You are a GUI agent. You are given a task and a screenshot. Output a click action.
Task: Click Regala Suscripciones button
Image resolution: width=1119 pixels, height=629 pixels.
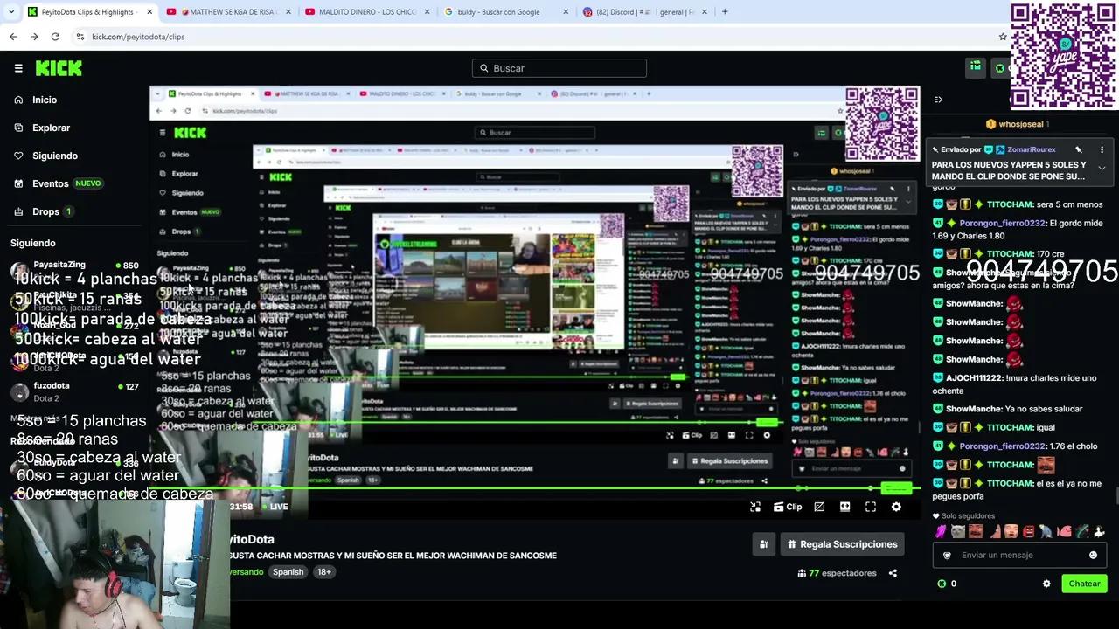(x=842, y=544)
